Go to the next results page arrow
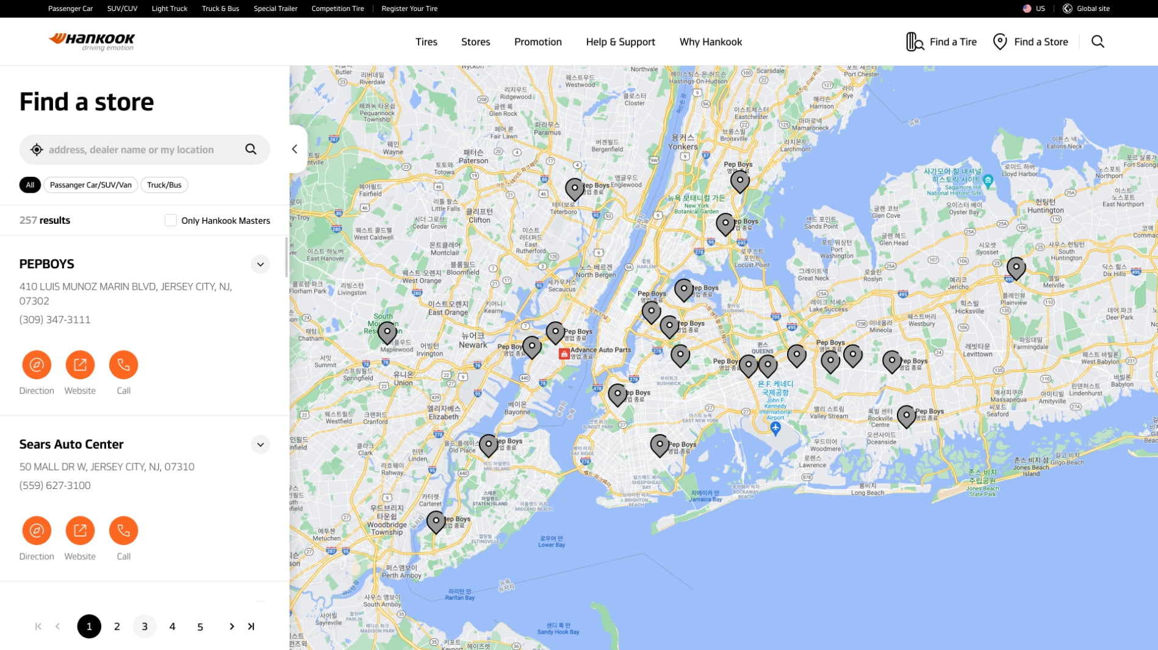Image resolution: width=1158 pixels, height=650 pixels. pos(231,626)
